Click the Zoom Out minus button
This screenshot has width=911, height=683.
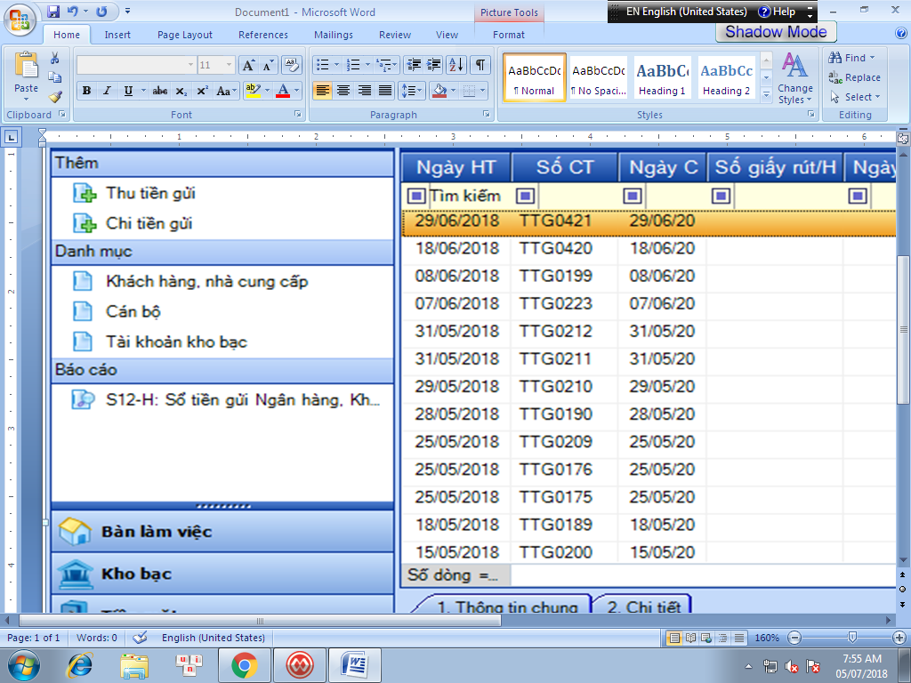coord(794,638)
